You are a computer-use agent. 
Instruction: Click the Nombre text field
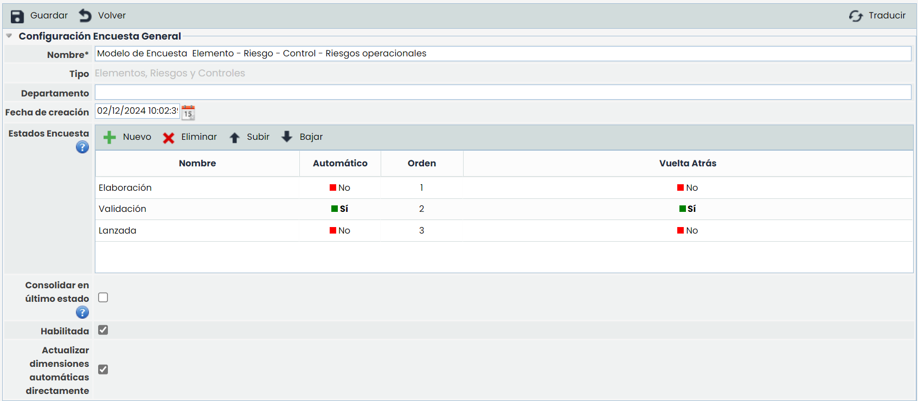coord(502,54)
